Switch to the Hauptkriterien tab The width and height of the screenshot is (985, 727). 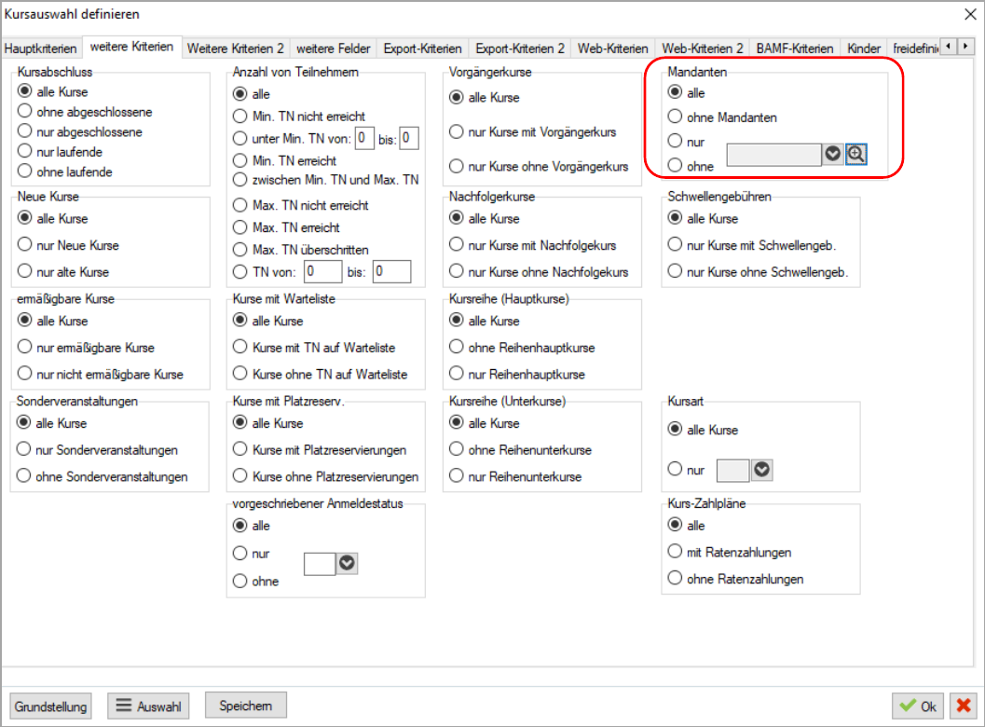pos(41,48)
